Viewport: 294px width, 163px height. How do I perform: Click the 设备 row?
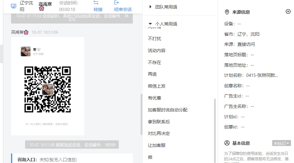click(x=232, y=24)
